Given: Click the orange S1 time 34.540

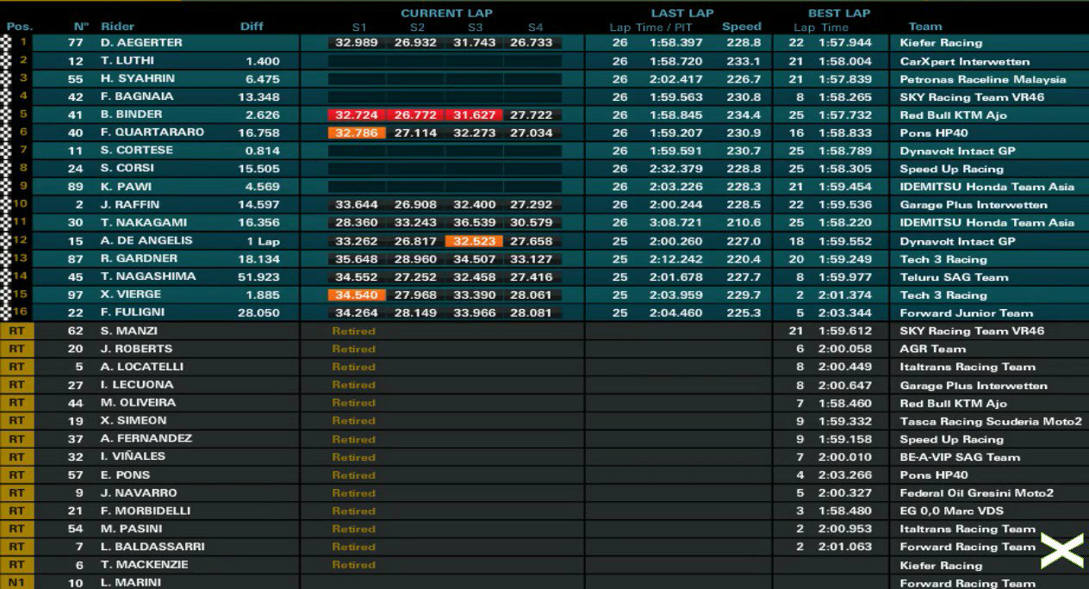Looking at the screenshot, I should [x=357, y=295].
